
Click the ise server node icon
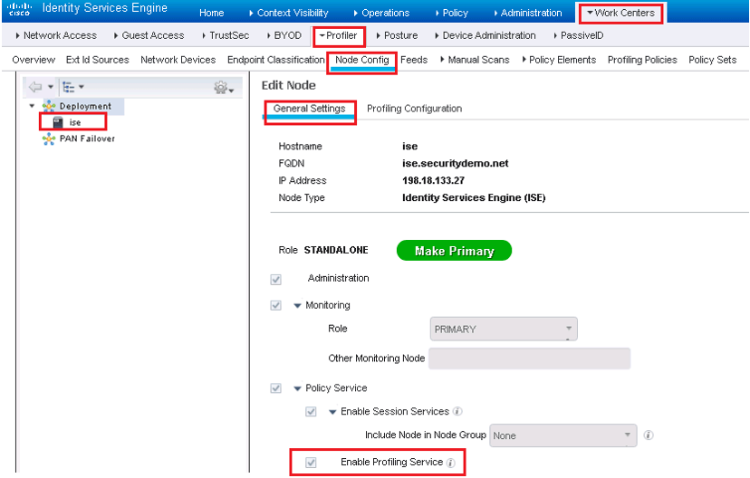click(58, 123)
